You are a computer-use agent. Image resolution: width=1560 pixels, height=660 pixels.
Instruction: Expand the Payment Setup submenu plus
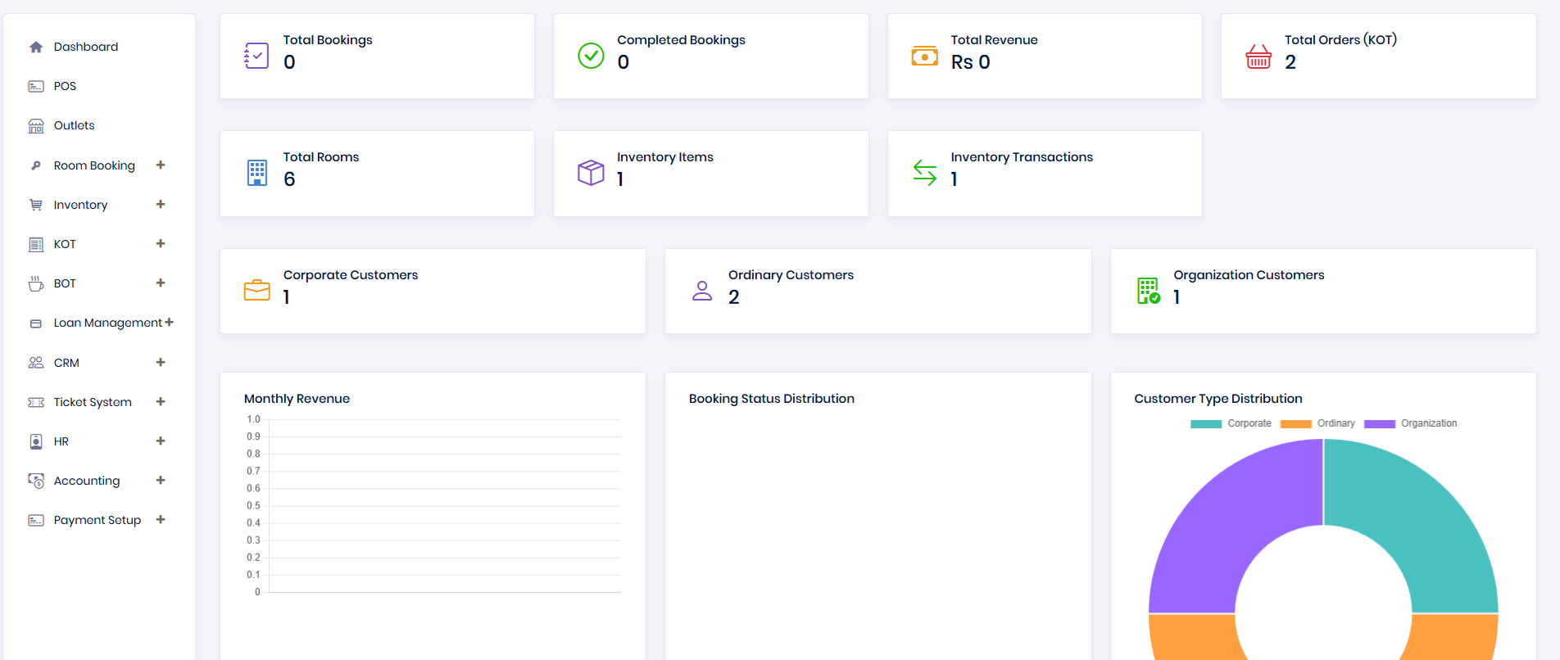(161, 519)
